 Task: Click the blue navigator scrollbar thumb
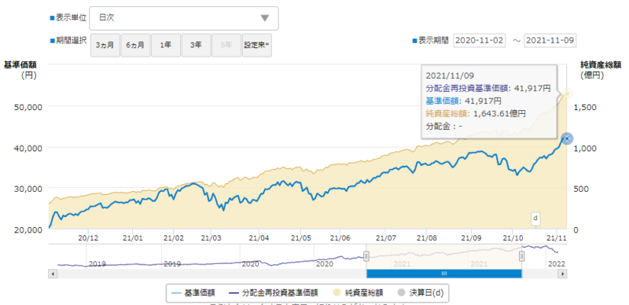[444, 274]
